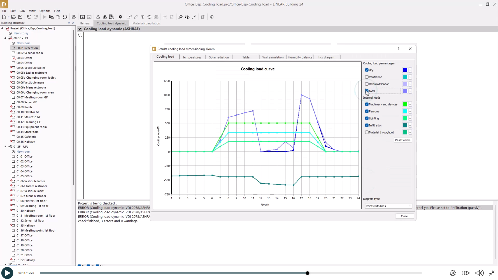This screenshot has width=498, height=280.
Task: Click the magnifier search icon in toolbar
Action: pyautogui.click(x=180, y=17)
